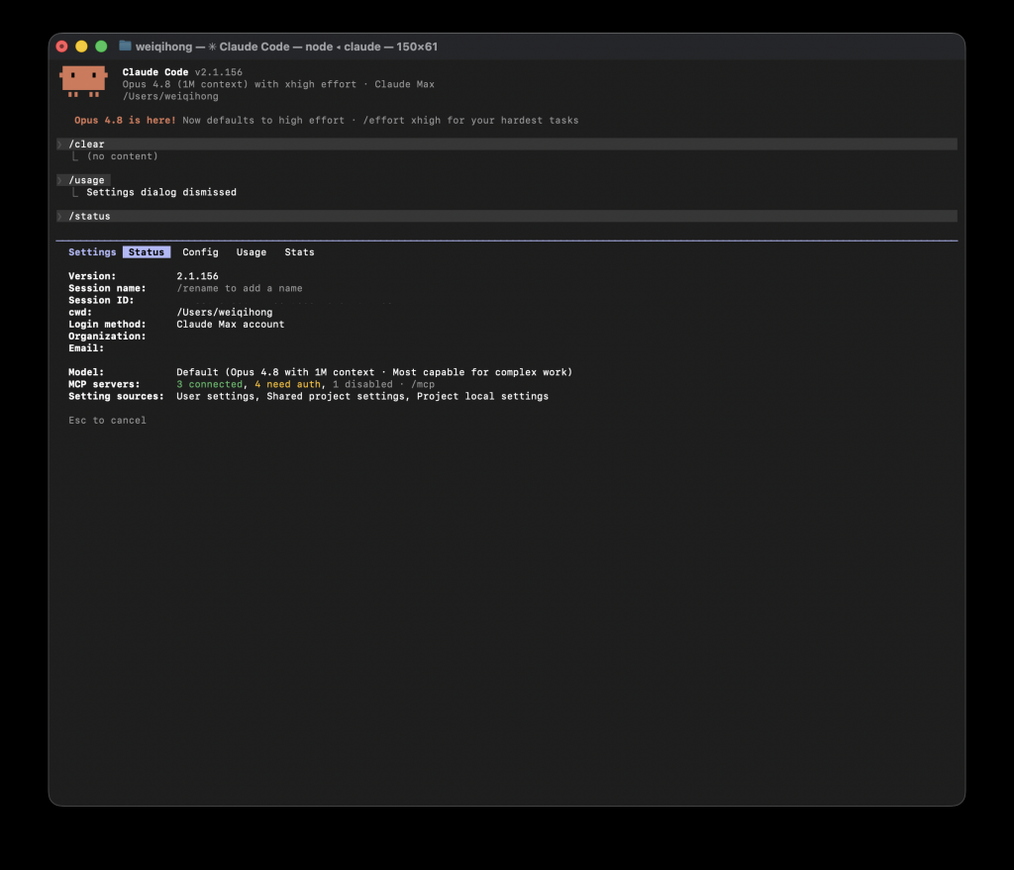The height and width of the screenshot is (870, 1014).
Task: Click the folder icon in the title bar
Action: tap(126, 46)
